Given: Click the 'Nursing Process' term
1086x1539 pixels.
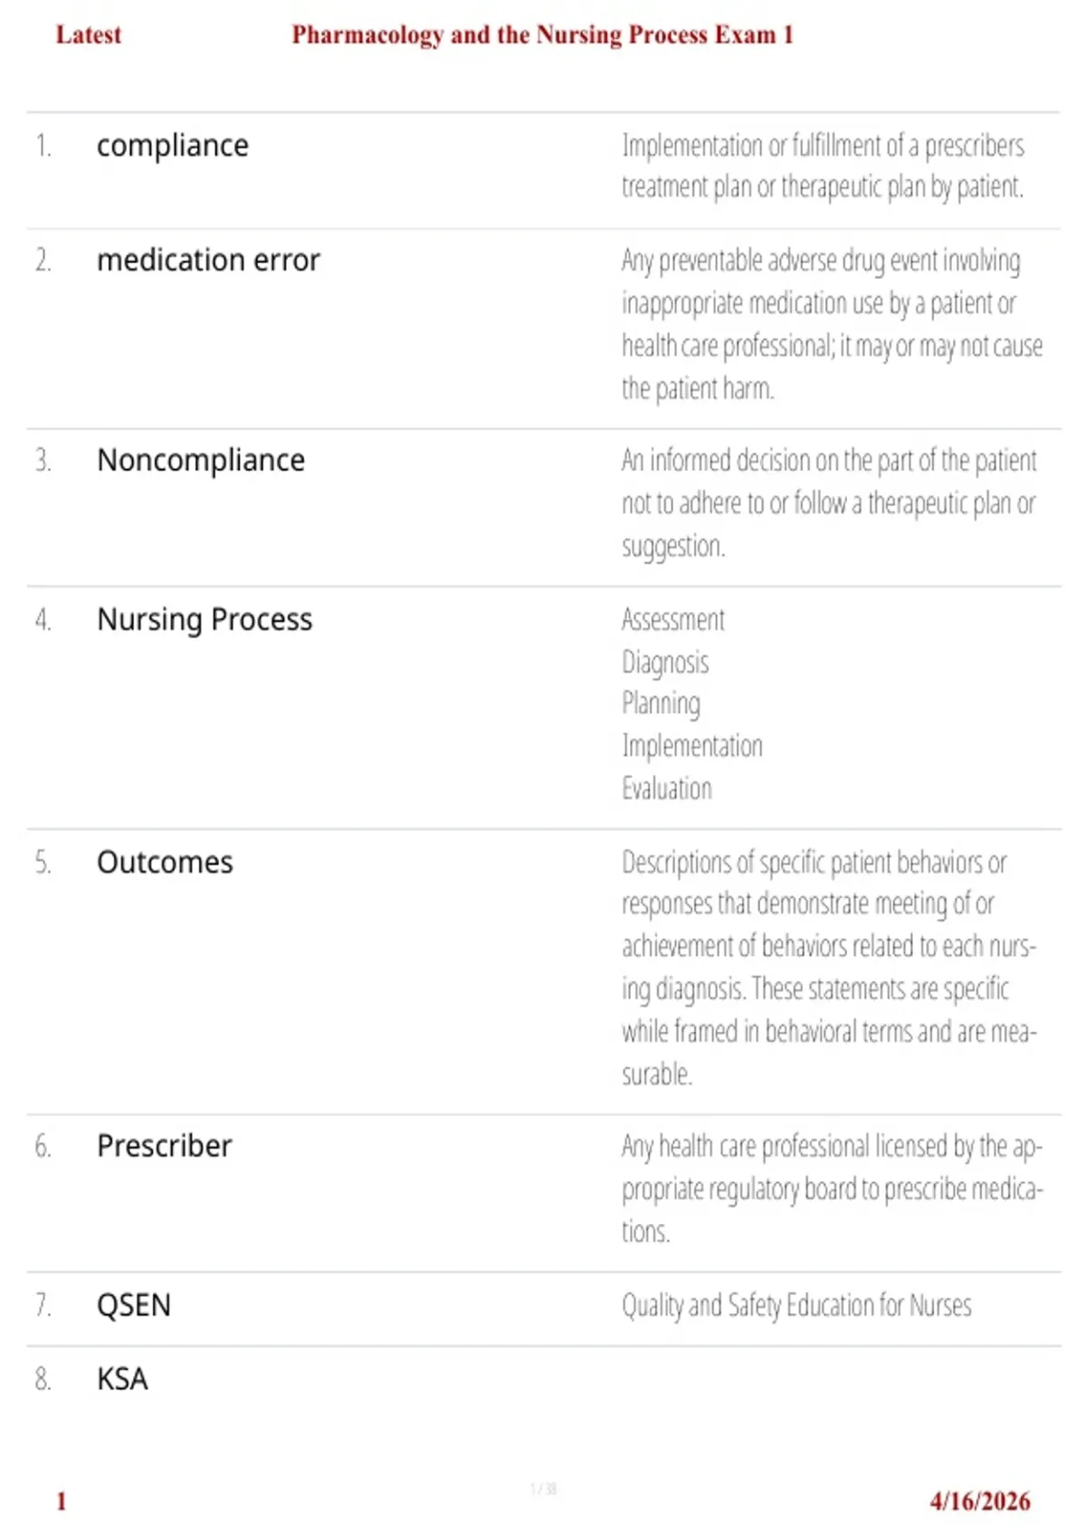Looking at the screenshot, I should (x=205, y=620).
